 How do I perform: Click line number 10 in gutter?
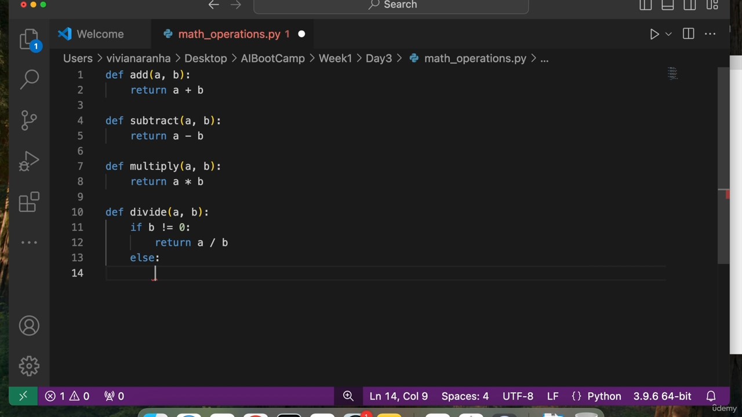coord(77,212)
